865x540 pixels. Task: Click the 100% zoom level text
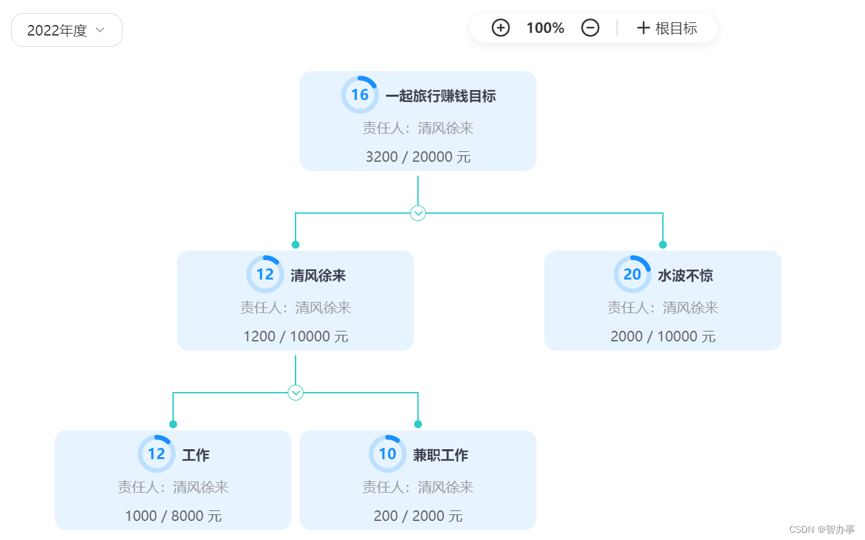click(x=545, y=28)
